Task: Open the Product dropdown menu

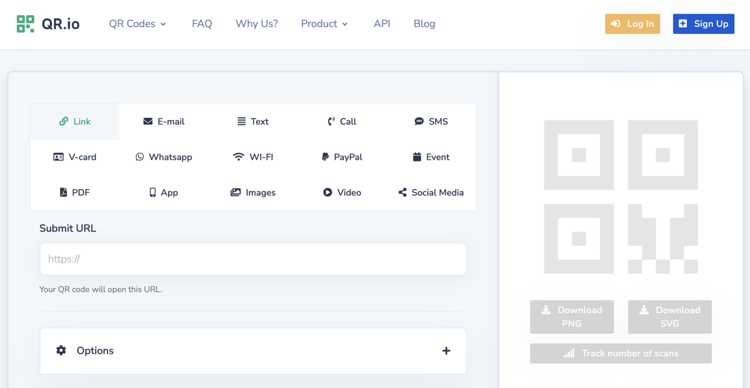Action: (324, 23)
